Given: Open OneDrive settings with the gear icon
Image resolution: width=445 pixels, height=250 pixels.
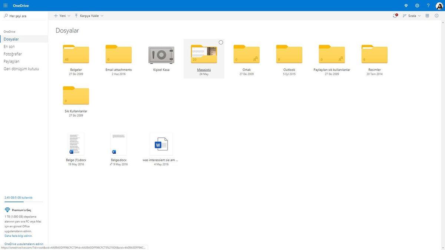Looking at the screenshot, I should tap(417, 6).
